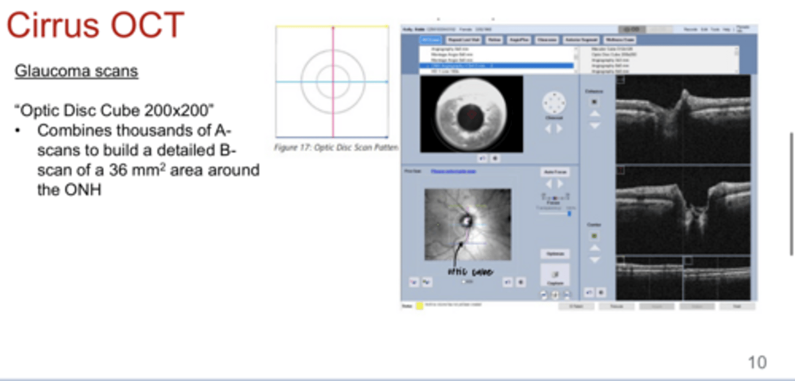The image size is (795, 381).
Task: Click the first icon below fundus image left
Action: click(413, 282)
